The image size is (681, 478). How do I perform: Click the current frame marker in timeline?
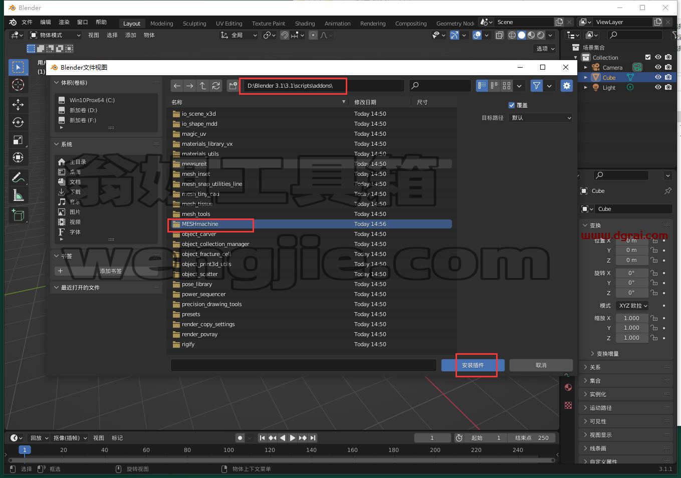click(24, 450)
